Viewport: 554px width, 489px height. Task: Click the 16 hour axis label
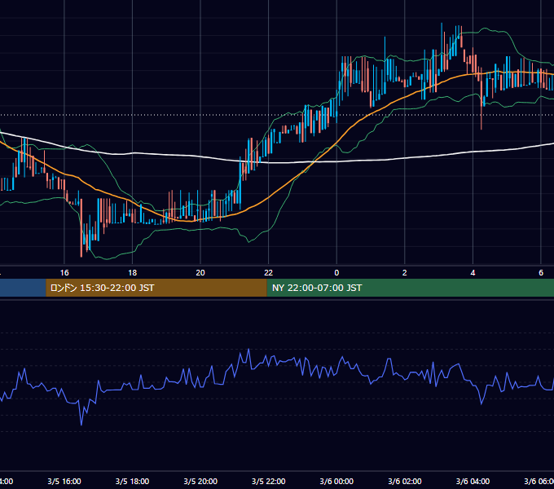pos(64,273)
